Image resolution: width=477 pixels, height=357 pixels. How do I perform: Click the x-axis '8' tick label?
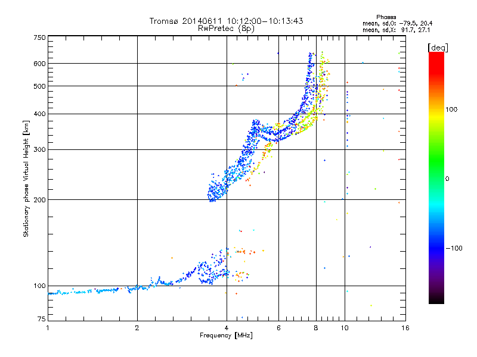point(316,328)
